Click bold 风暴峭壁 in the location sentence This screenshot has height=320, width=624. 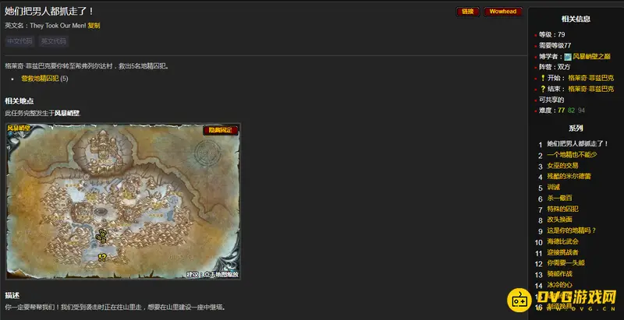pyautogui.click(x=67, y=113)
